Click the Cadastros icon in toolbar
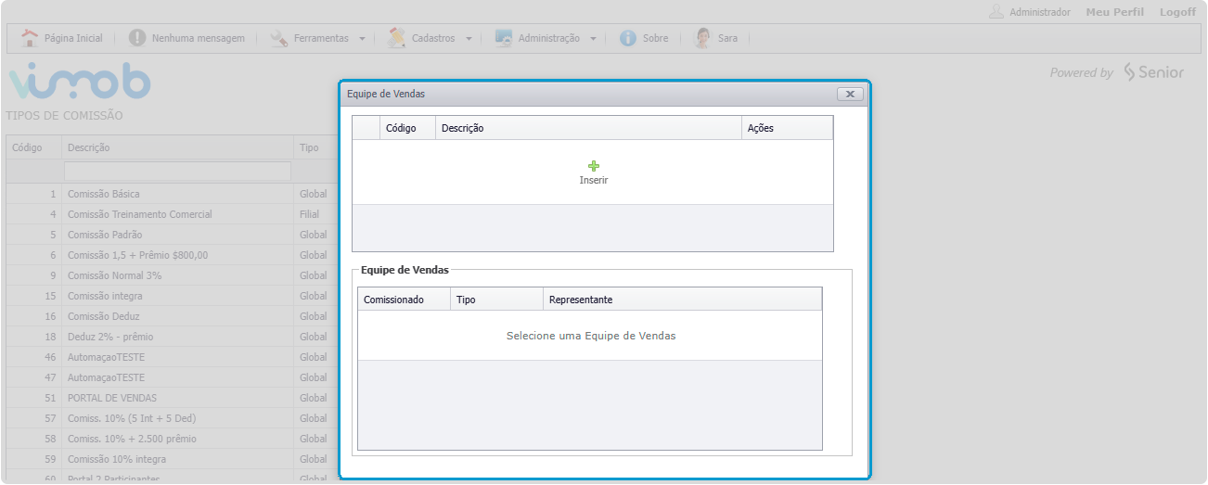Image resolution: width=1208 pixels, height=485 pixels. 397,38
